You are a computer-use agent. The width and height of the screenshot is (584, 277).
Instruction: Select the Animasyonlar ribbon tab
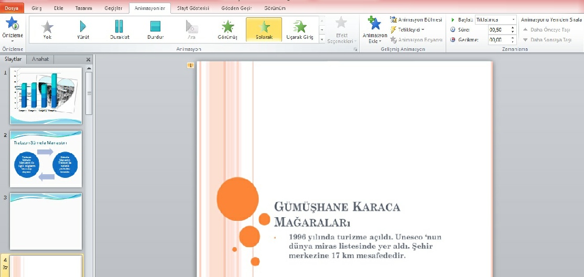click(150, 8)
